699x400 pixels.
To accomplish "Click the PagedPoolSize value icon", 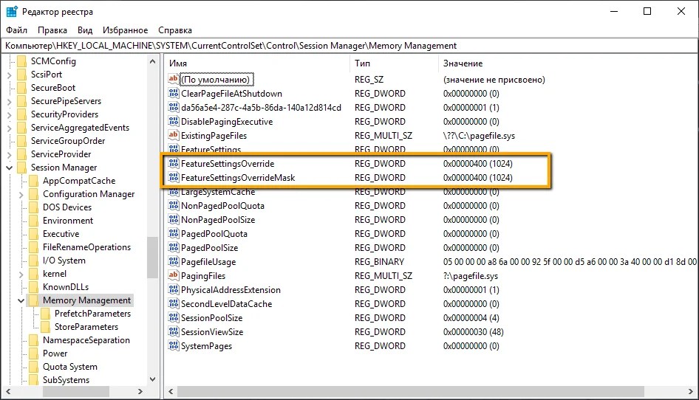I will [174, 247].
